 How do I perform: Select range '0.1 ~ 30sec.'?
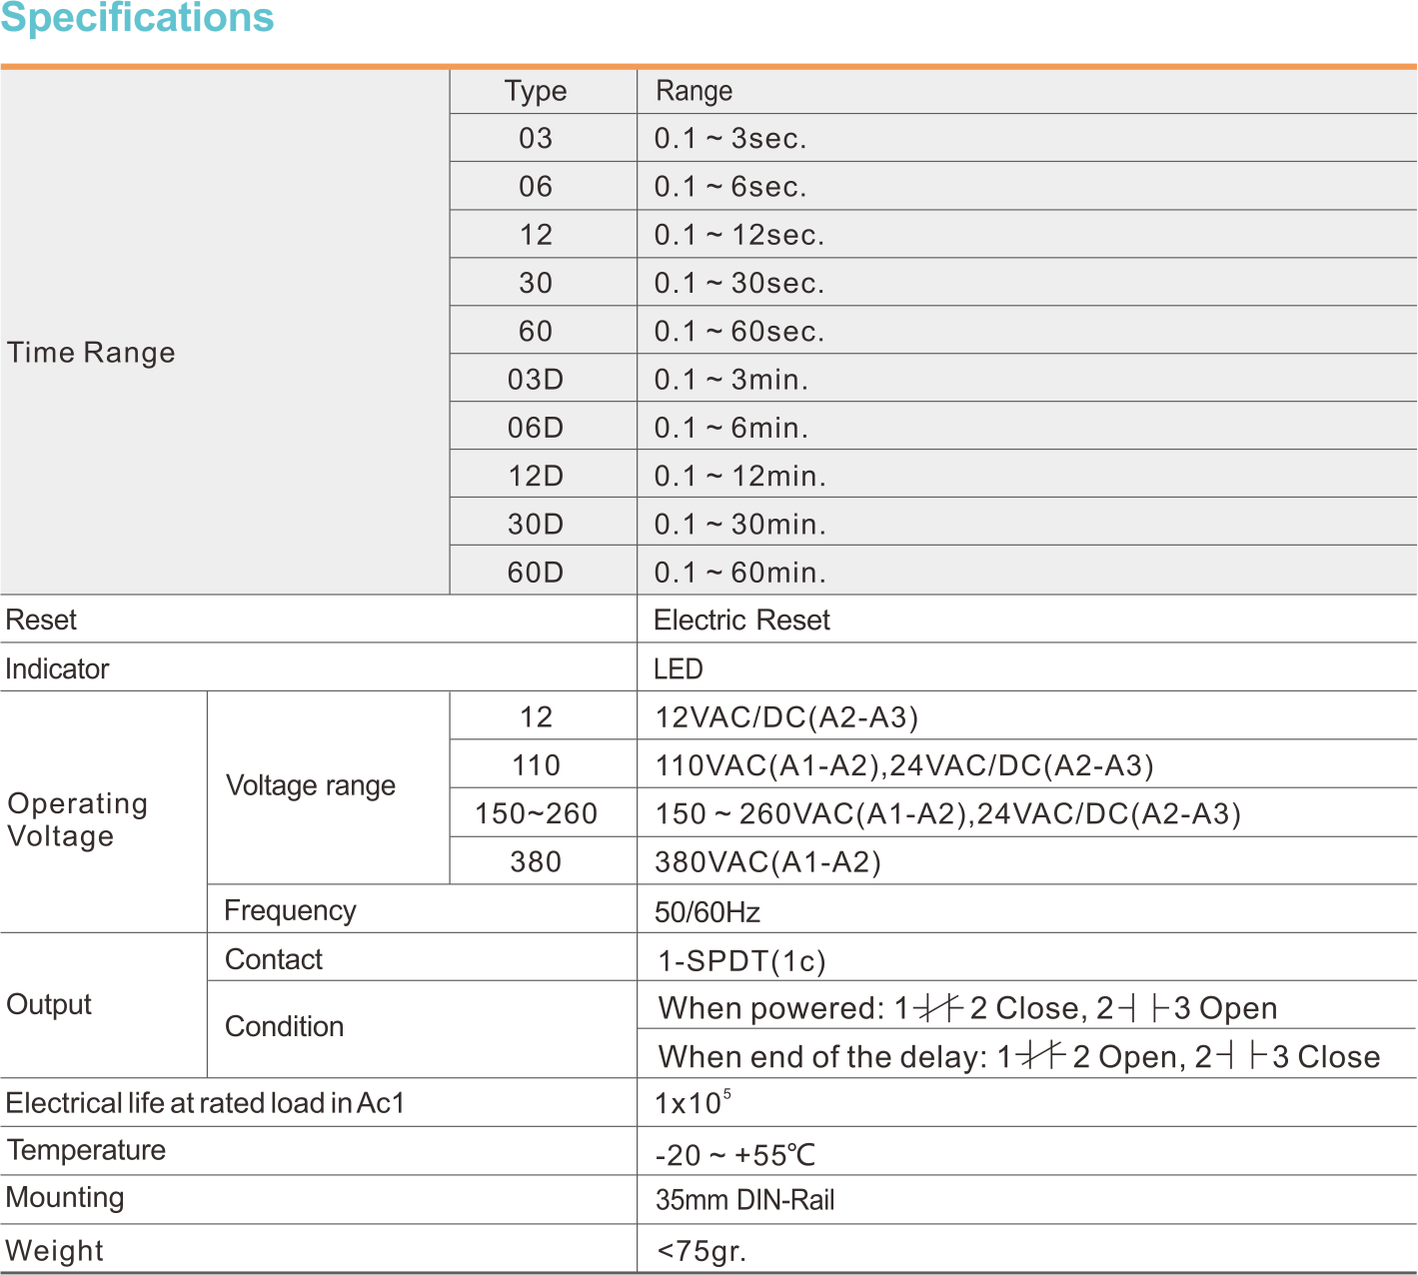739,283
